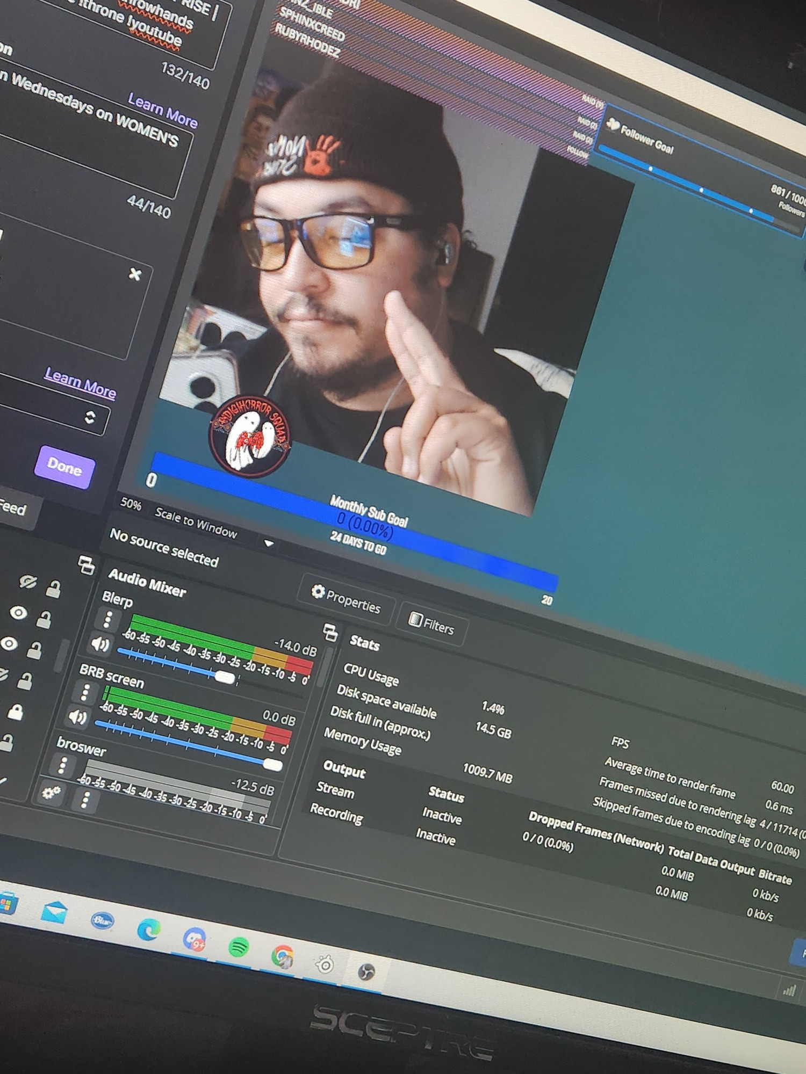
Task: Click the Memory Usage stat label
Action: (363, 741)
